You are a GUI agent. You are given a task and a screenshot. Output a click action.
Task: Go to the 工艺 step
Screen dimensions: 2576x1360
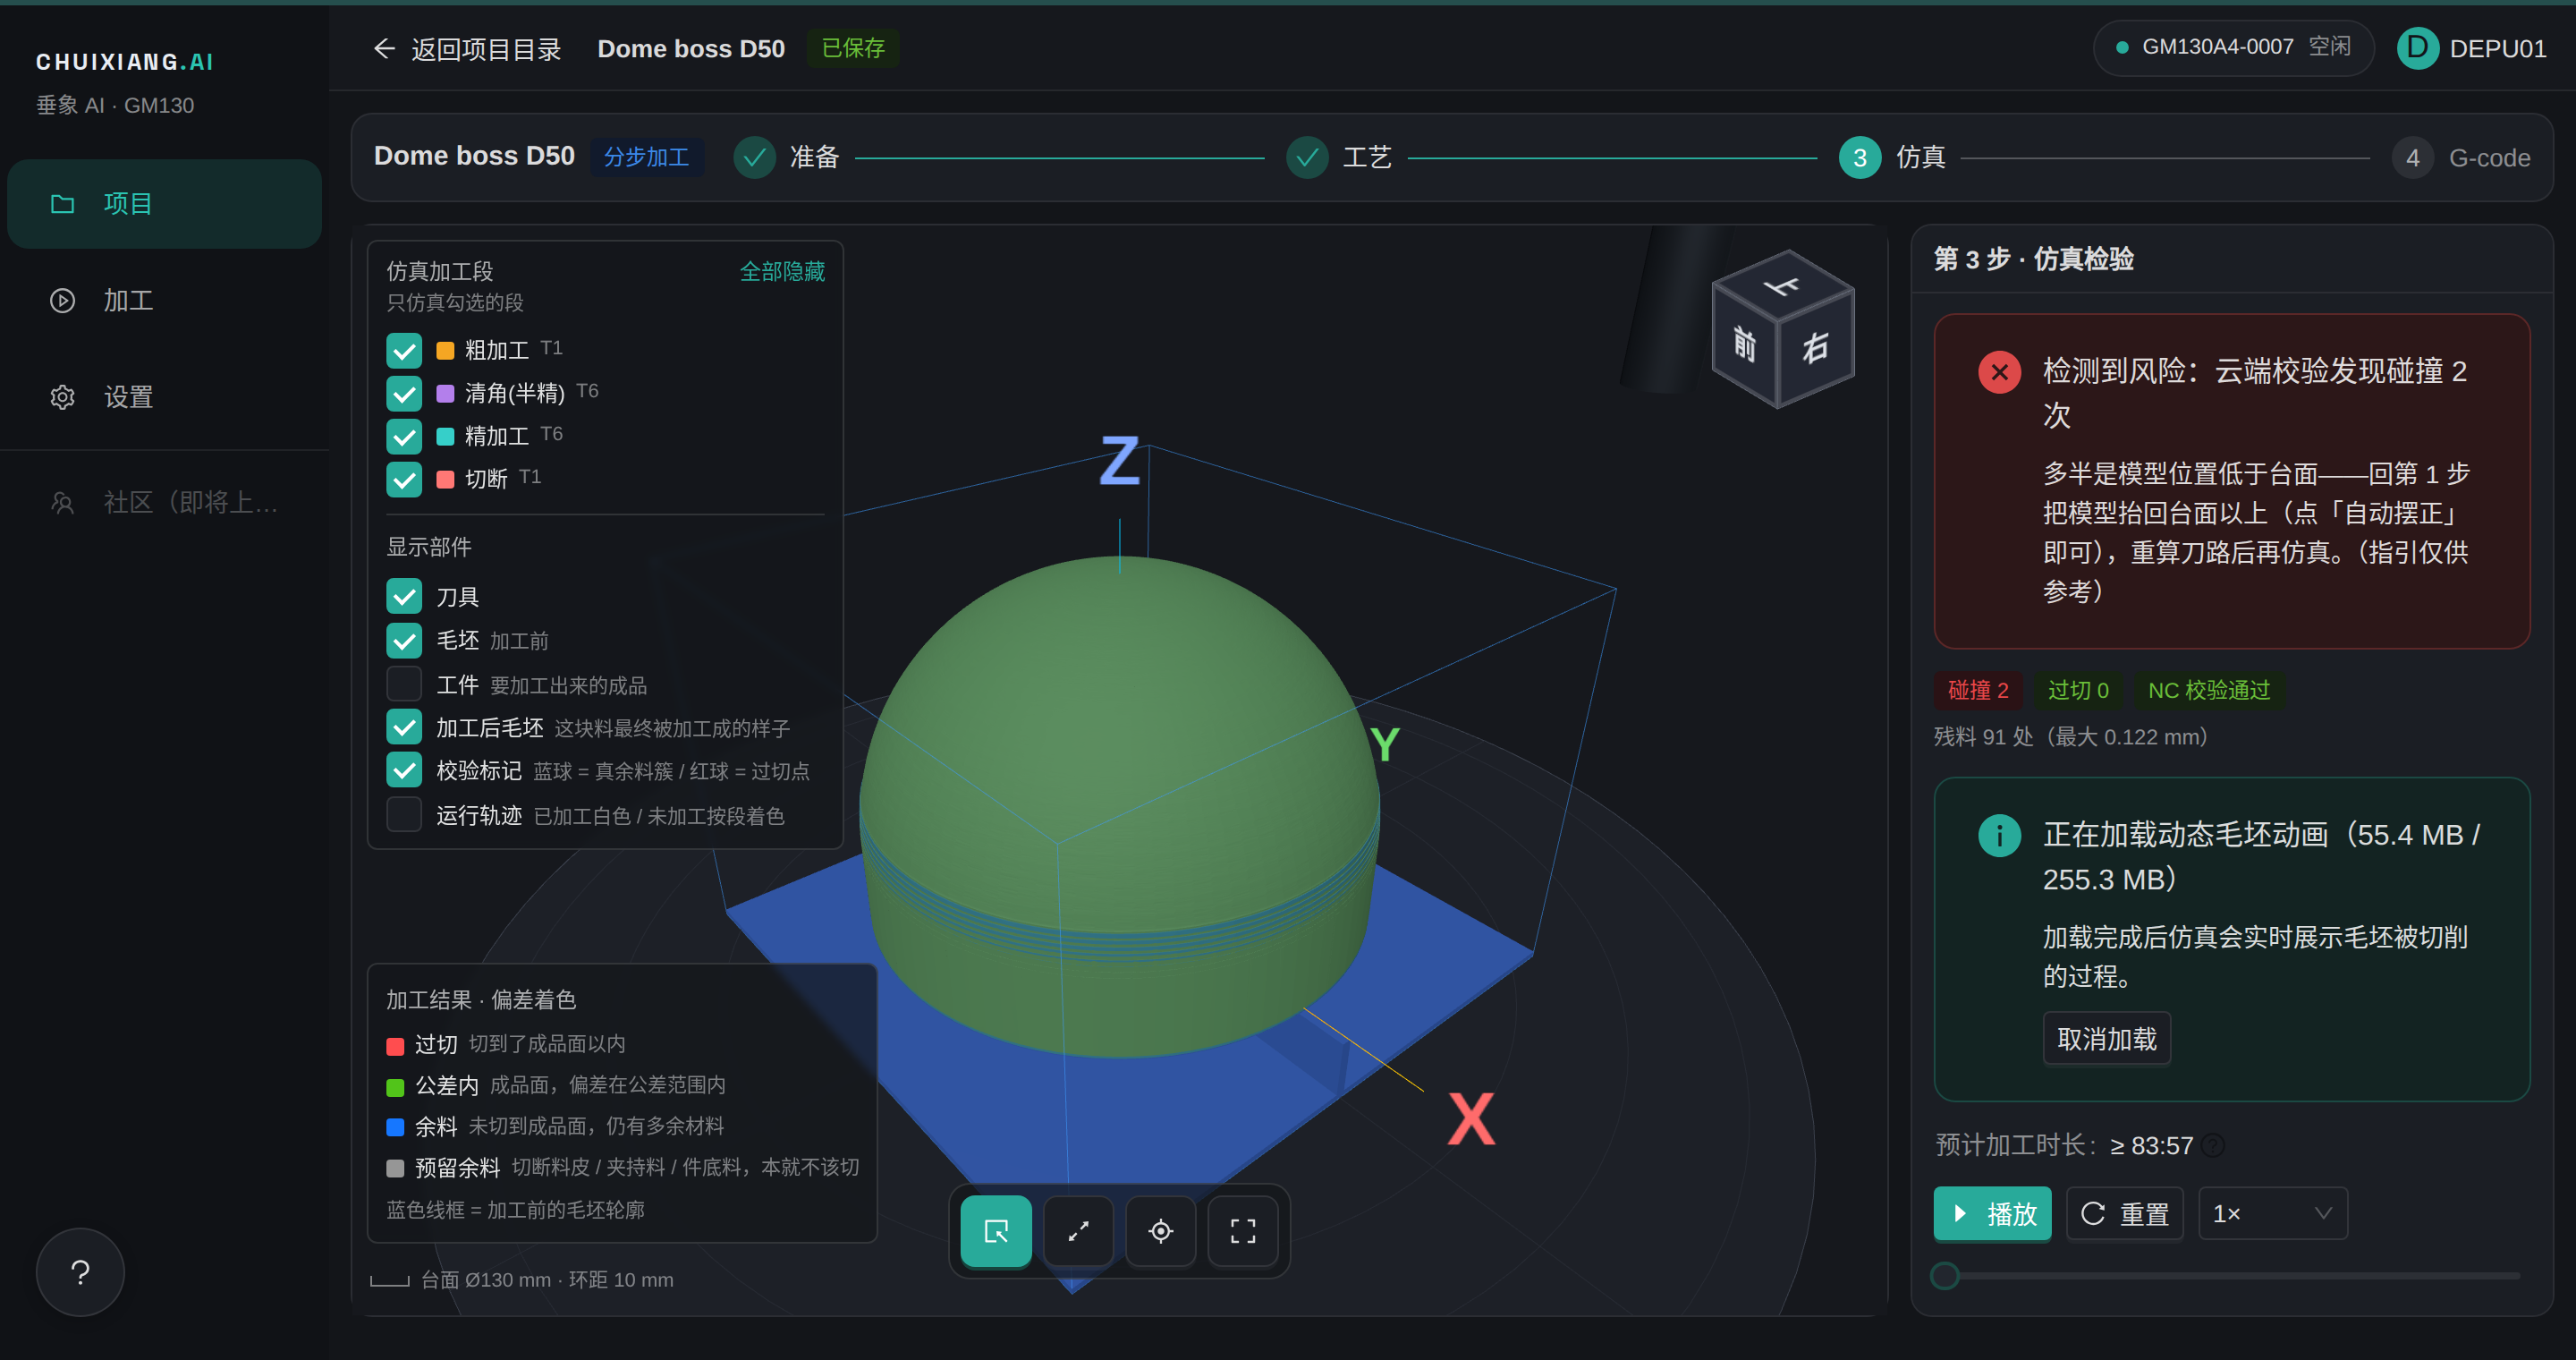[1339, 158]
